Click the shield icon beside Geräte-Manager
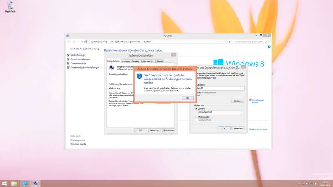Screen dimensions: 333x187 point(68,55)
